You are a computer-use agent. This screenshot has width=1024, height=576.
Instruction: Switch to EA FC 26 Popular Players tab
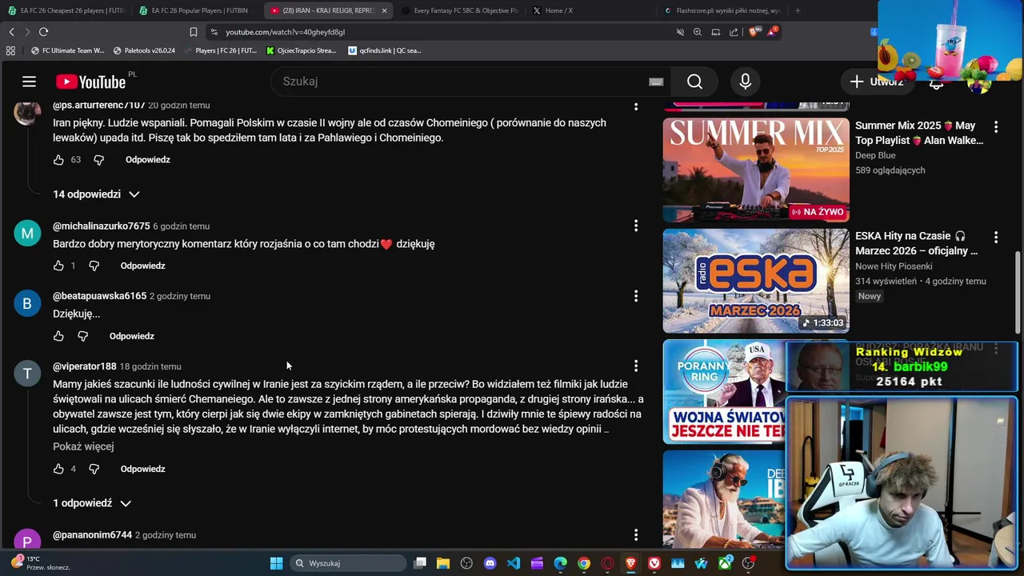coord(198,10)
